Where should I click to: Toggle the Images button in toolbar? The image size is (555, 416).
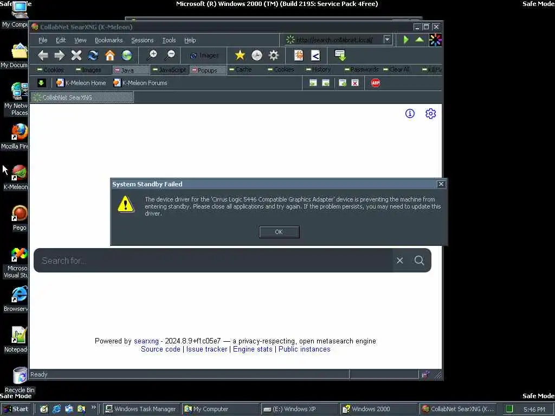pyautogui.click(x=204, y=56)
